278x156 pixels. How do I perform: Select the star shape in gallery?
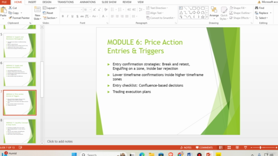click(x=203, y=17)
